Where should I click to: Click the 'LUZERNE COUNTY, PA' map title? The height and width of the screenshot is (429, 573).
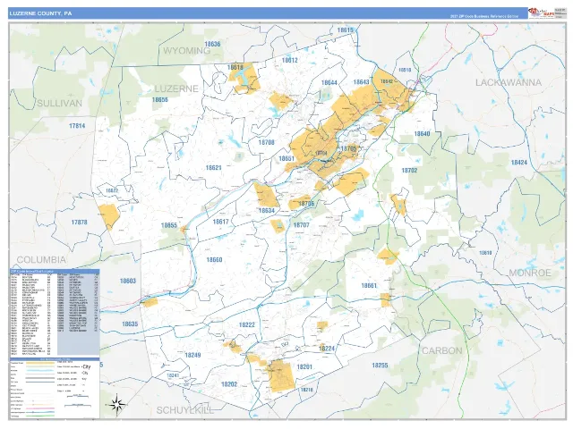coord(41,13)
